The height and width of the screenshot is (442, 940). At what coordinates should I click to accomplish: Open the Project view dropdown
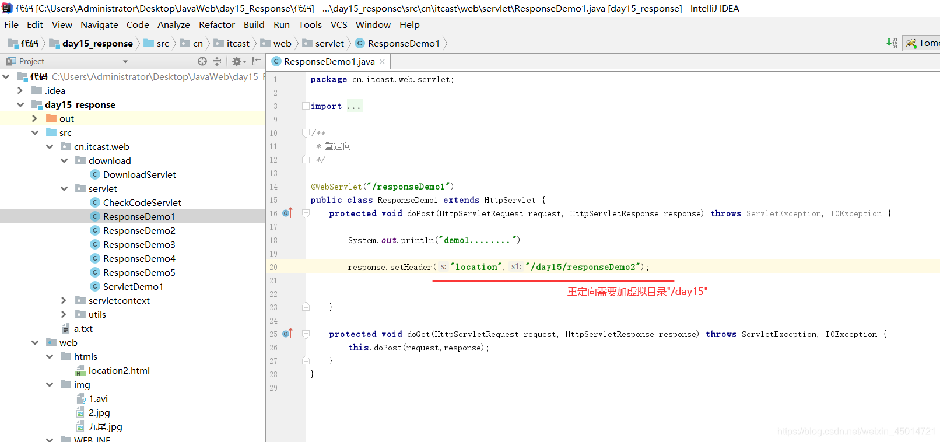tap(125, 62)
